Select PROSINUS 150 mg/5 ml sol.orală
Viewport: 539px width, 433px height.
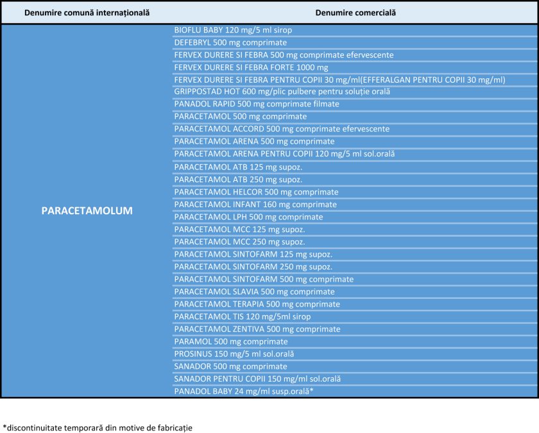tap(355, 354)
